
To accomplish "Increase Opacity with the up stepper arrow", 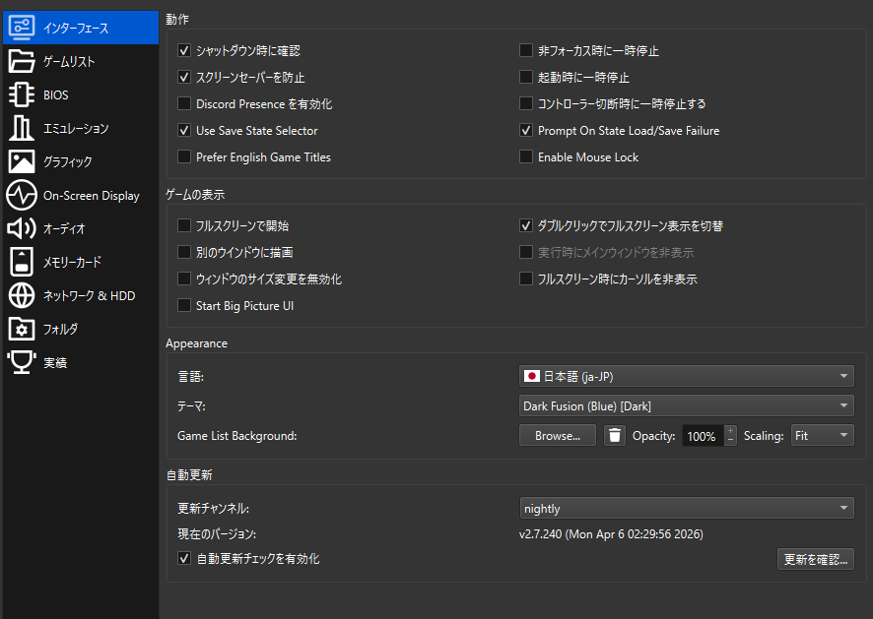I will click(x=730, y=430).
